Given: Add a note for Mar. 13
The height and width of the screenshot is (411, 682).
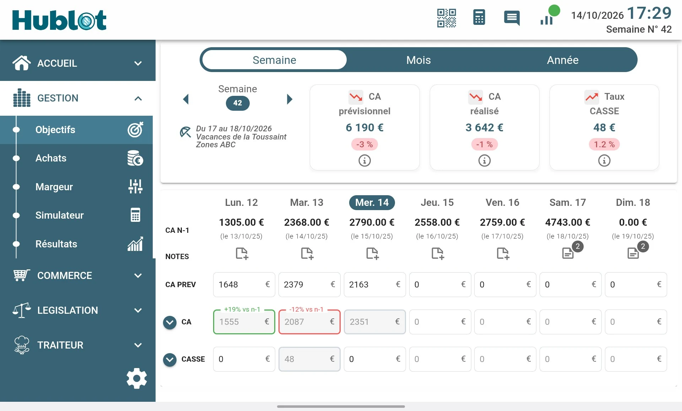Looking at the screenshot, I should [x=307, y=253].
